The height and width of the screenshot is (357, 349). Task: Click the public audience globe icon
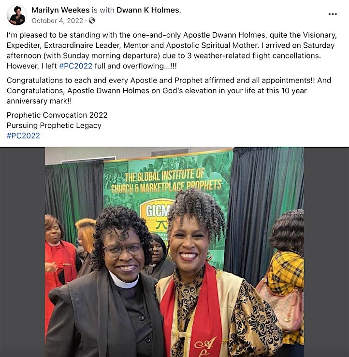(x=92, y=21)
